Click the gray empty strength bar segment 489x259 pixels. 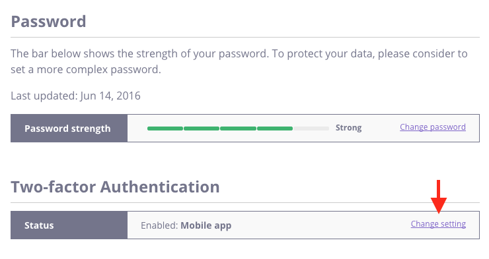tap(311, 129)
